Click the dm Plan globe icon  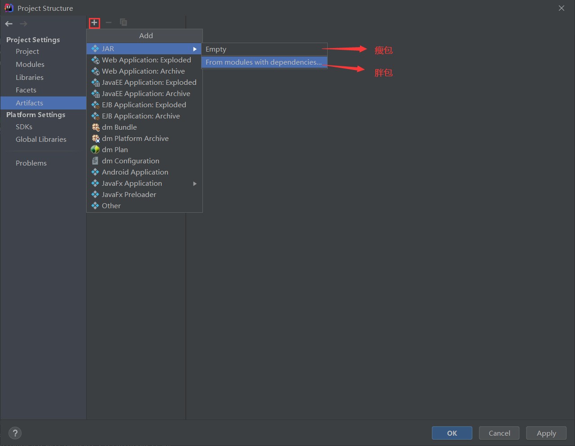click(x=95, y=150)
